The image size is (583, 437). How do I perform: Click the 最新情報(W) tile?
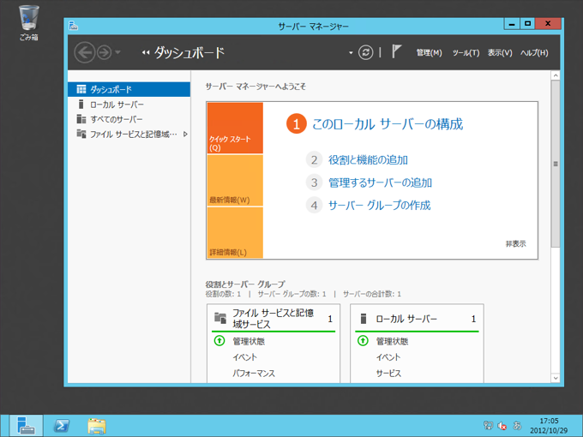235,180
